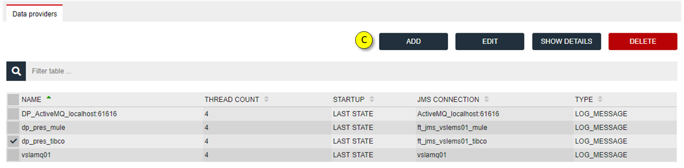Open the Data providers tab
This screenshot has width=684, height=168.
pos(35,14)
